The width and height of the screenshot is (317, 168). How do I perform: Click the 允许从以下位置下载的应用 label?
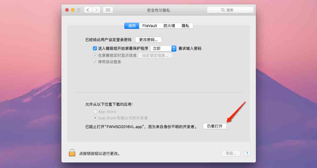(109, 105)
